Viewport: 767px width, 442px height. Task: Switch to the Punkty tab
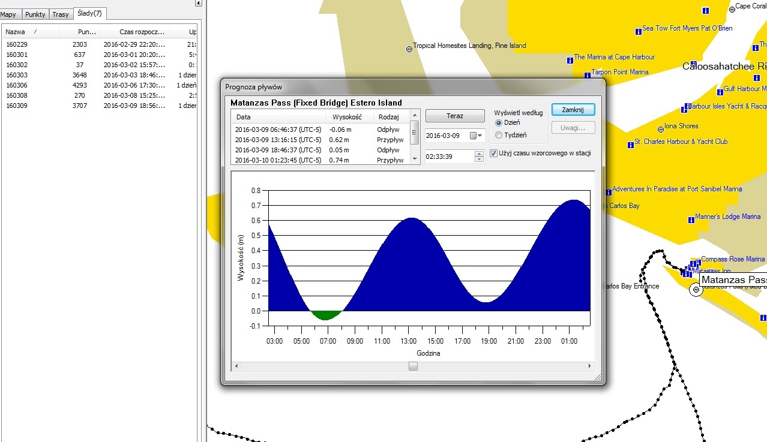click(x=35, y=14)
